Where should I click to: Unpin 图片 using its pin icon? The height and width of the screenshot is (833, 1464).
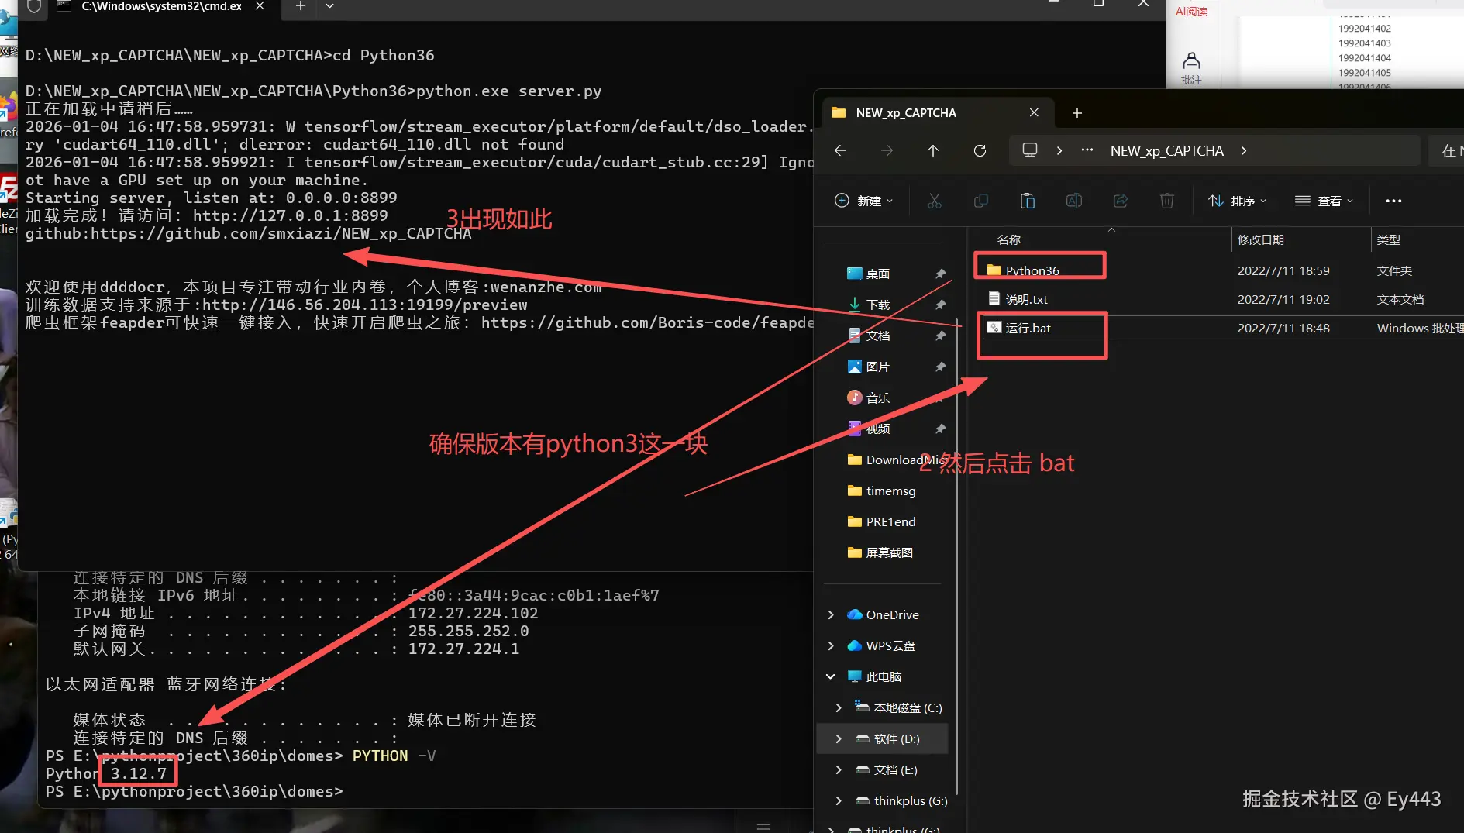[x=940, y=367]
